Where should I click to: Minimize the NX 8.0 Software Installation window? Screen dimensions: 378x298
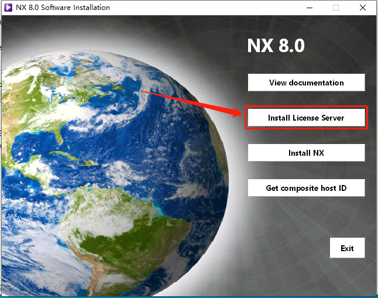[x=310, y=8]
